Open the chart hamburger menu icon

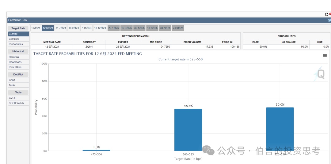pos(325,55)
